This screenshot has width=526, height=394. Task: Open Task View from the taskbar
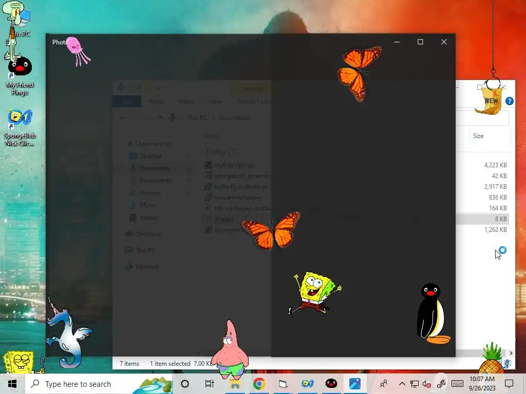click(x=210, y=384)
